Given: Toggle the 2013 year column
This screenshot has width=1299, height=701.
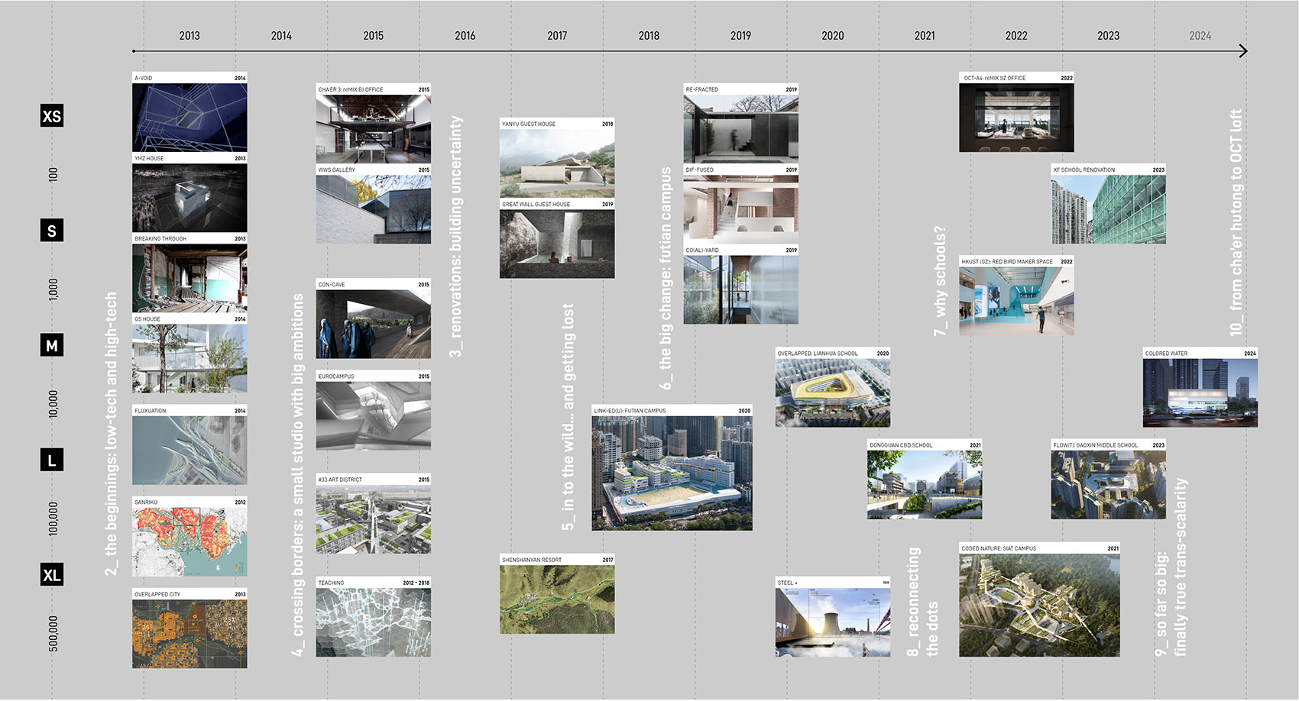Looking at the screenshot, I should coord(190,35).
